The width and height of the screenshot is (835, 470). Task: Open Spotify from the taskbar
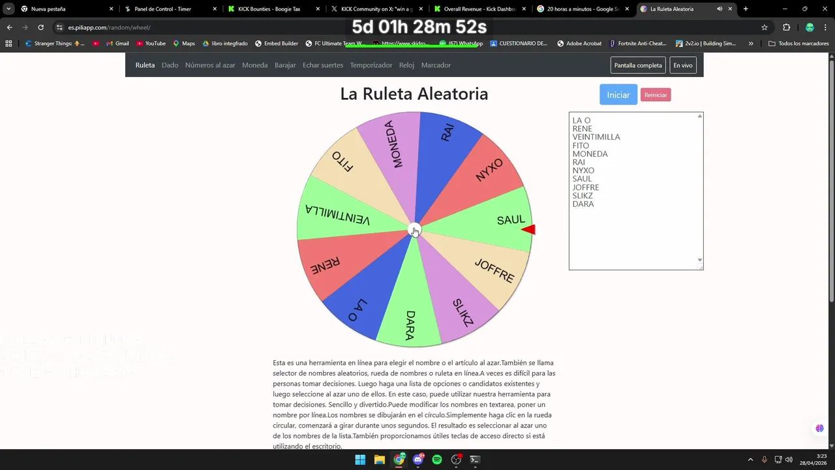click(x=437, y=460)
